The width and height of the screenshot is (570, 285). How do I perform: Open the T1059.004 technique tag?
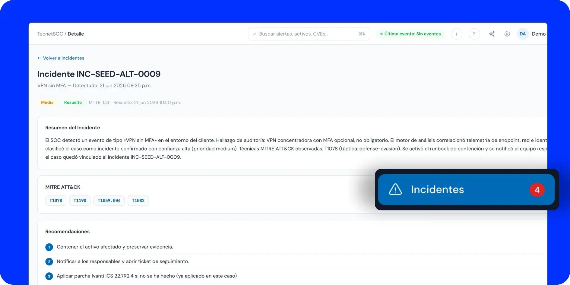(109, 201)
